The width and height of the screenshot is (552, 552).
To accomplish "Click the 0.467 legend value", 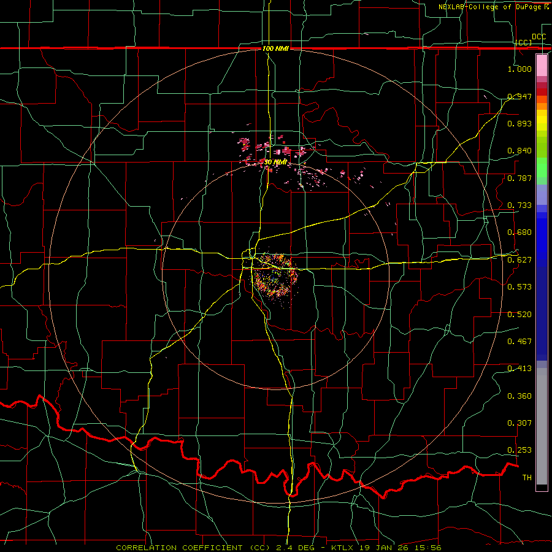I will 519,342.
